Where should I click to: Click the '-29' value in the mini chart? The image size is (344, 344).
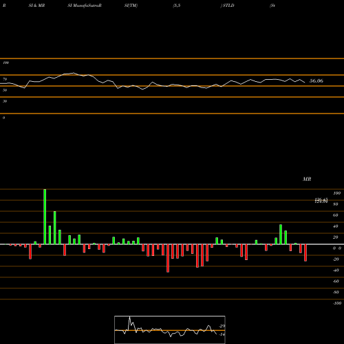[222, 326]
